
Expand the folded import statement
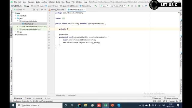(63, 18)
